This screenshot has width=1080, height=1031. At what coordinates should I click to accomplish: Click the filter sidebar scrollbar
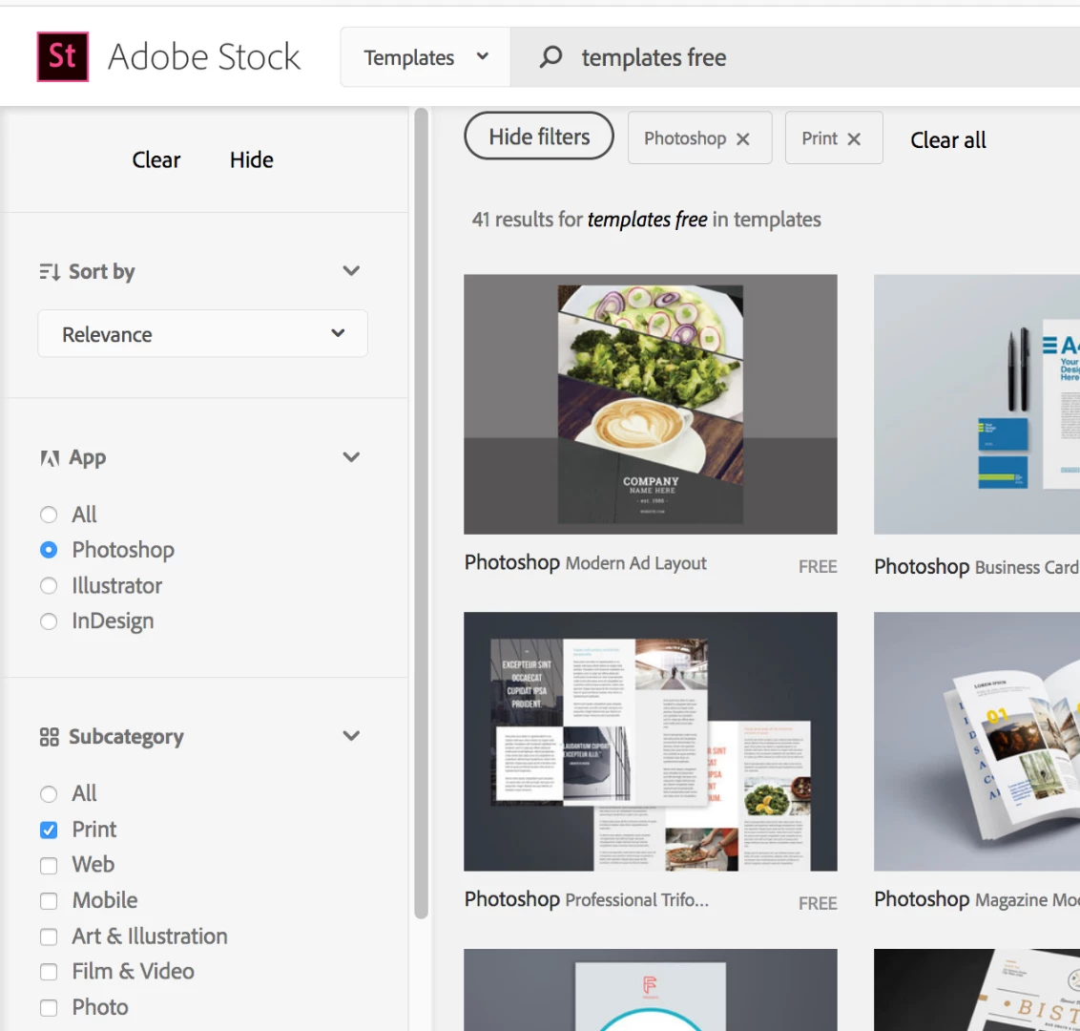421,514
